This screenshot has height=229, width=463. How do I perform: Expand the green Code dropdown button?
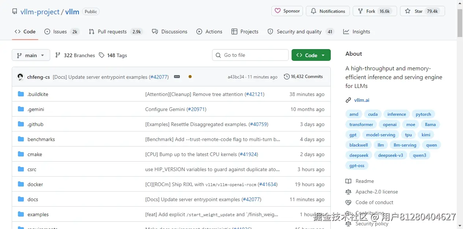pyautogui.click(x=311, y=55)
